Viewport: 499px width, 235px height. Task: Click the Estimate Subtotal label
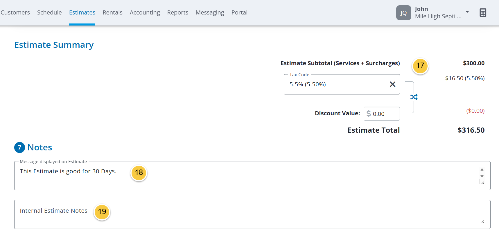pyautogui.click(x=340, y=63)
